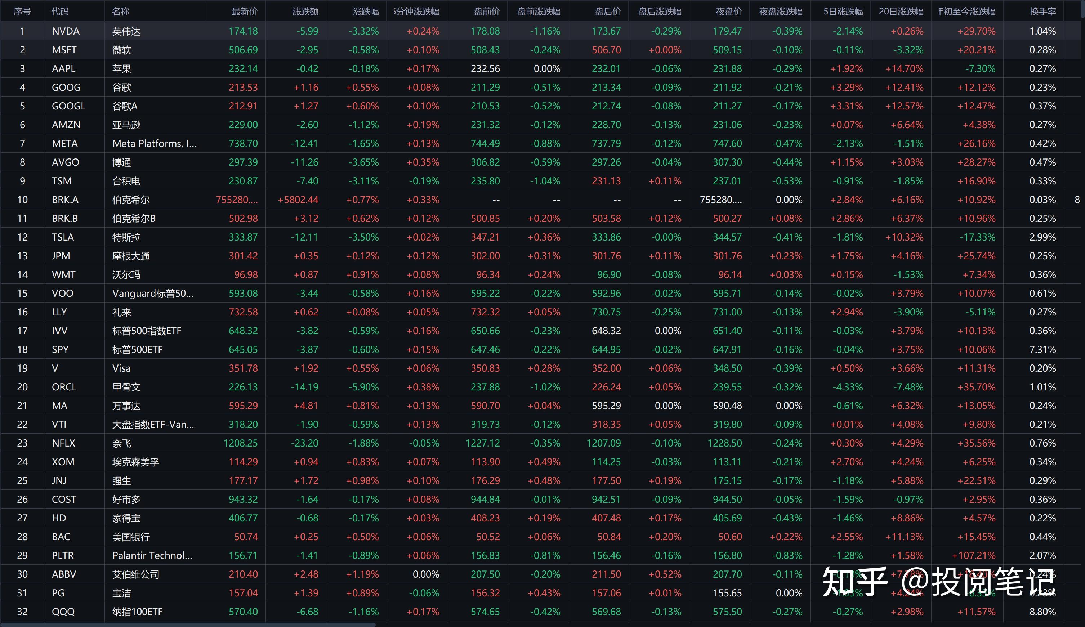This screenshot has width=1085, height=627.
Task: Sort by the 代码 column header
Action: [60, 12]
